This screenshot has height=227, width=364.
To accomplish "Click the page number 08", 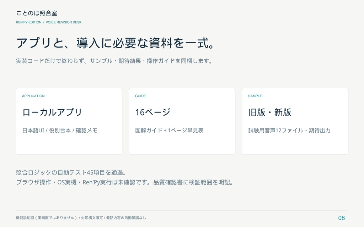I will point(342,218).
